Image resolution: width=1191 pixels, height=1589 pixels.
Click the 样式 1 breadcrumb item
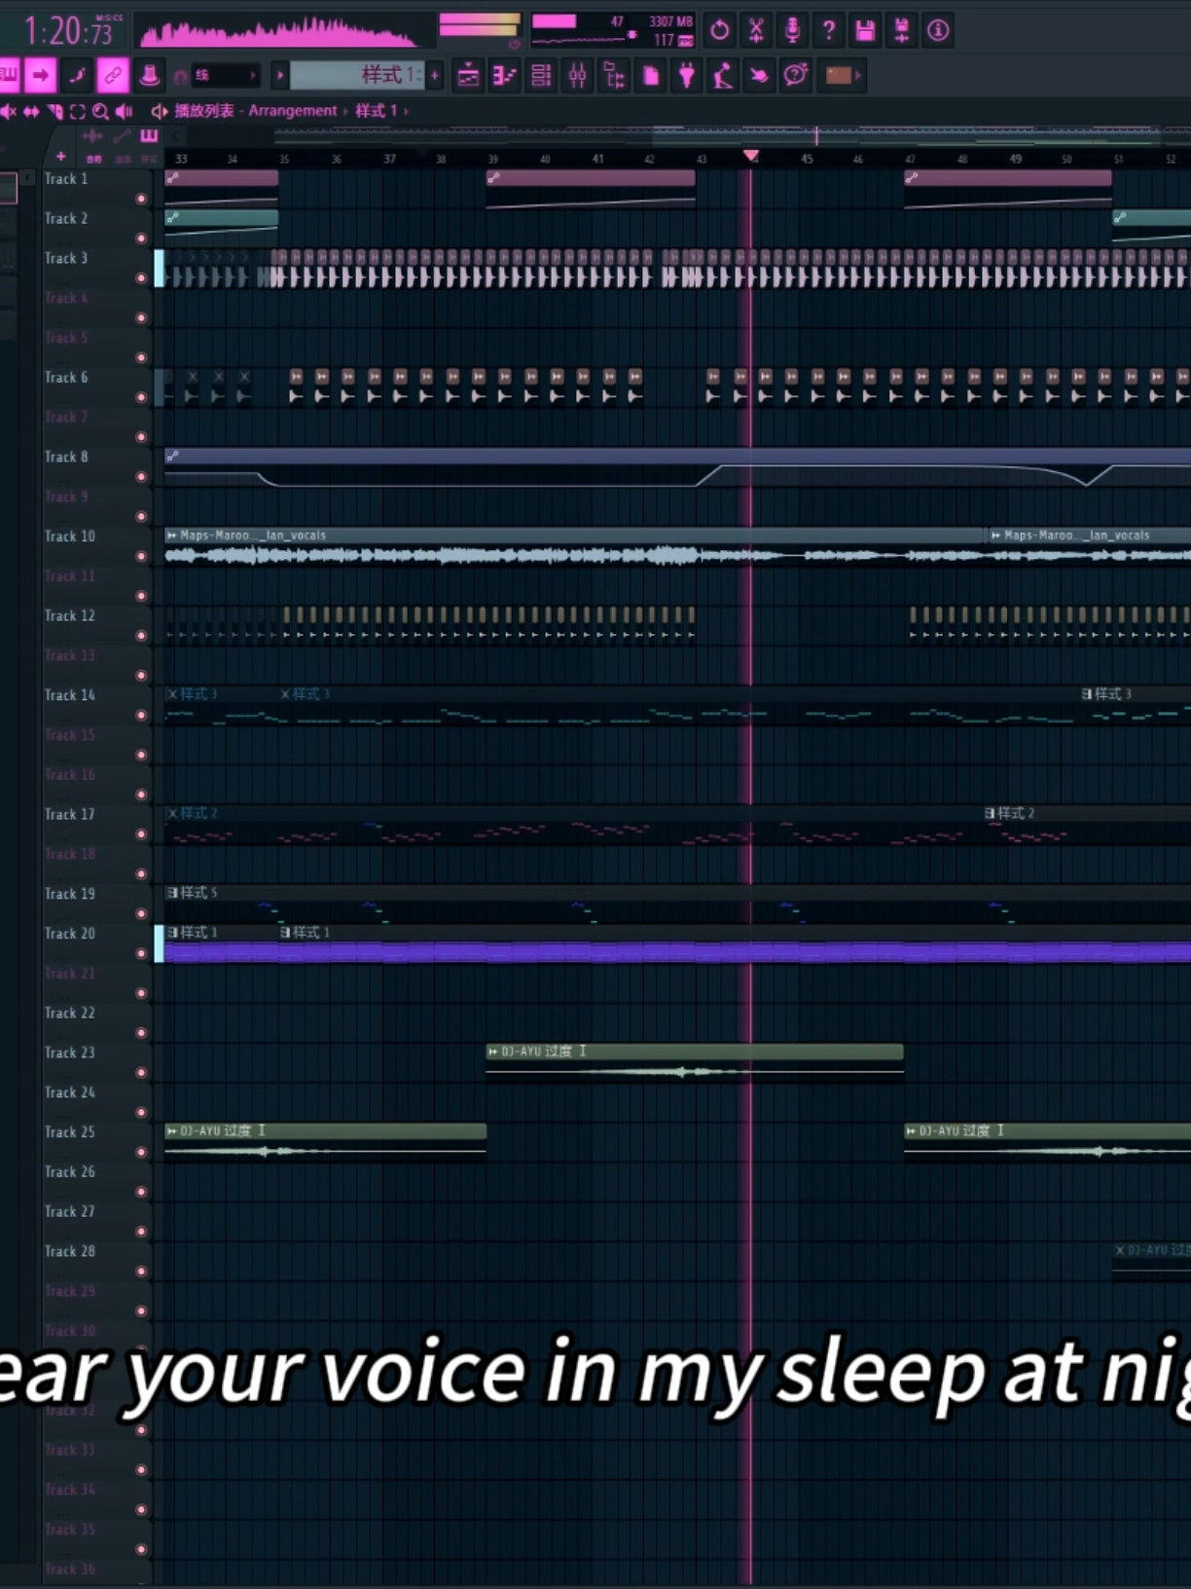tap(376, 111)
